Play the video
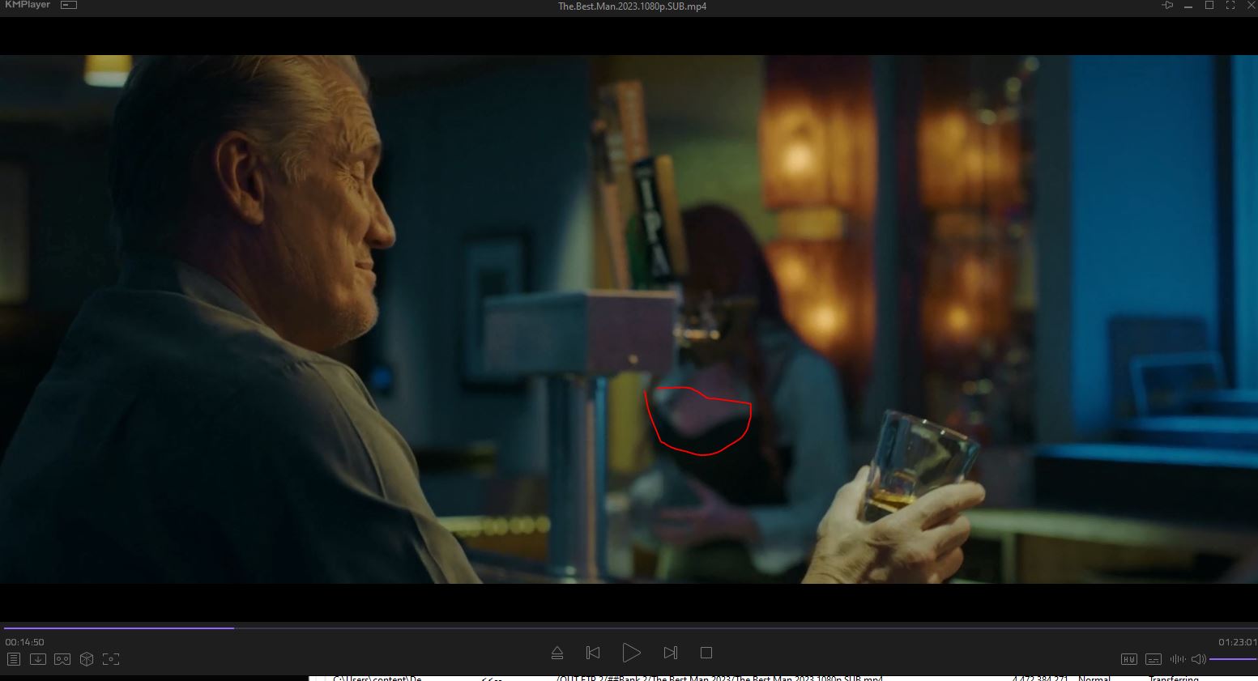 (x=631, y=653)
